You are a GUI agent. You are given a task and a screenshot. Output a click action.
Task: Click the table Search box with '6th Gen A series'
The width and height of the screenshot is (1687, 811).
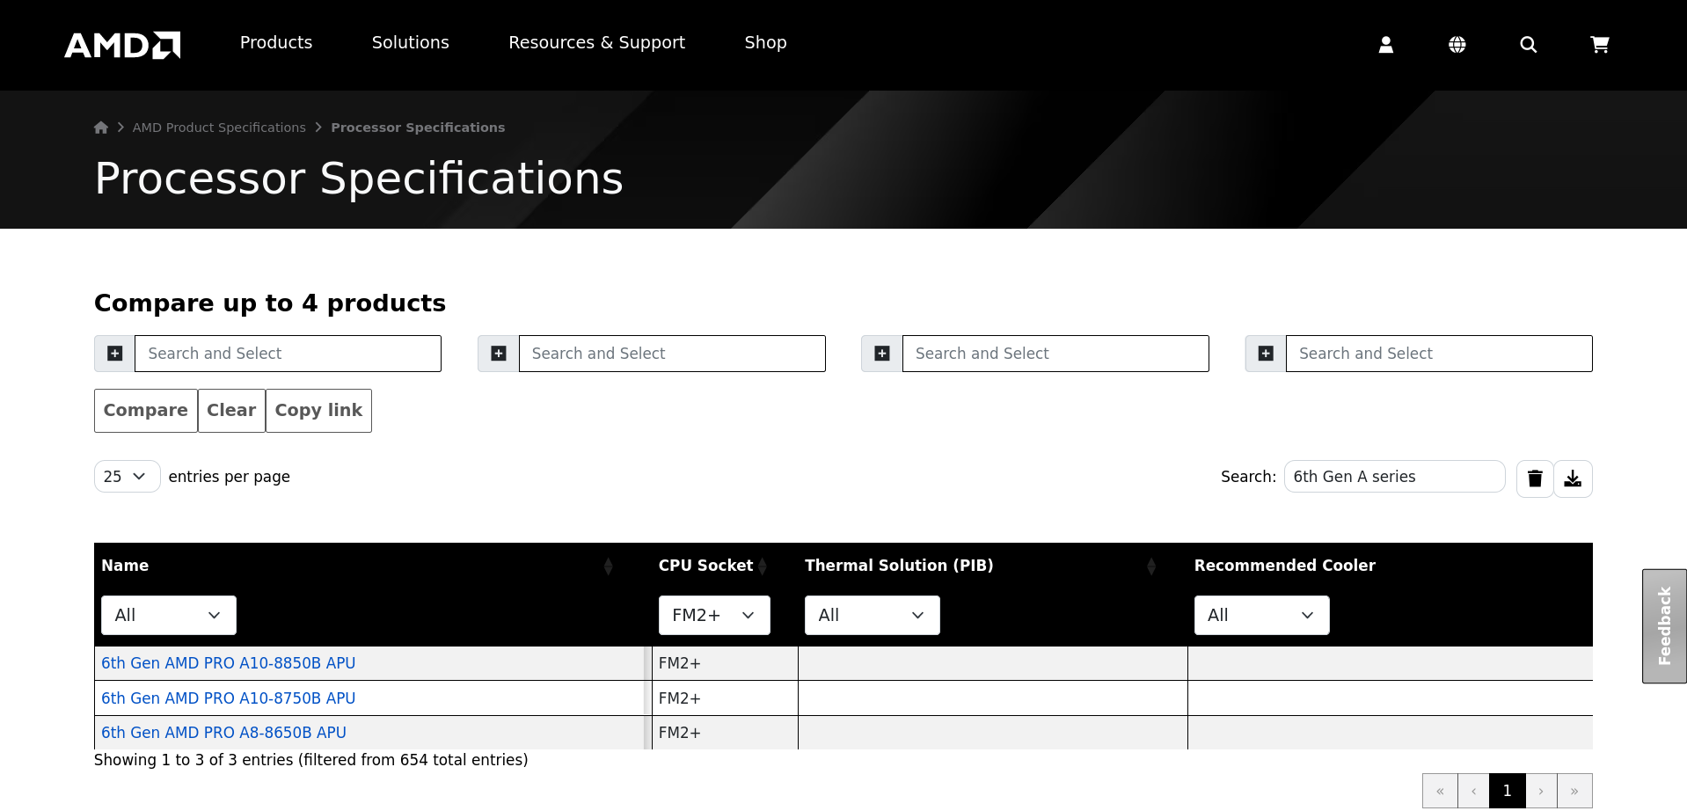click(x=1395, y=477)
